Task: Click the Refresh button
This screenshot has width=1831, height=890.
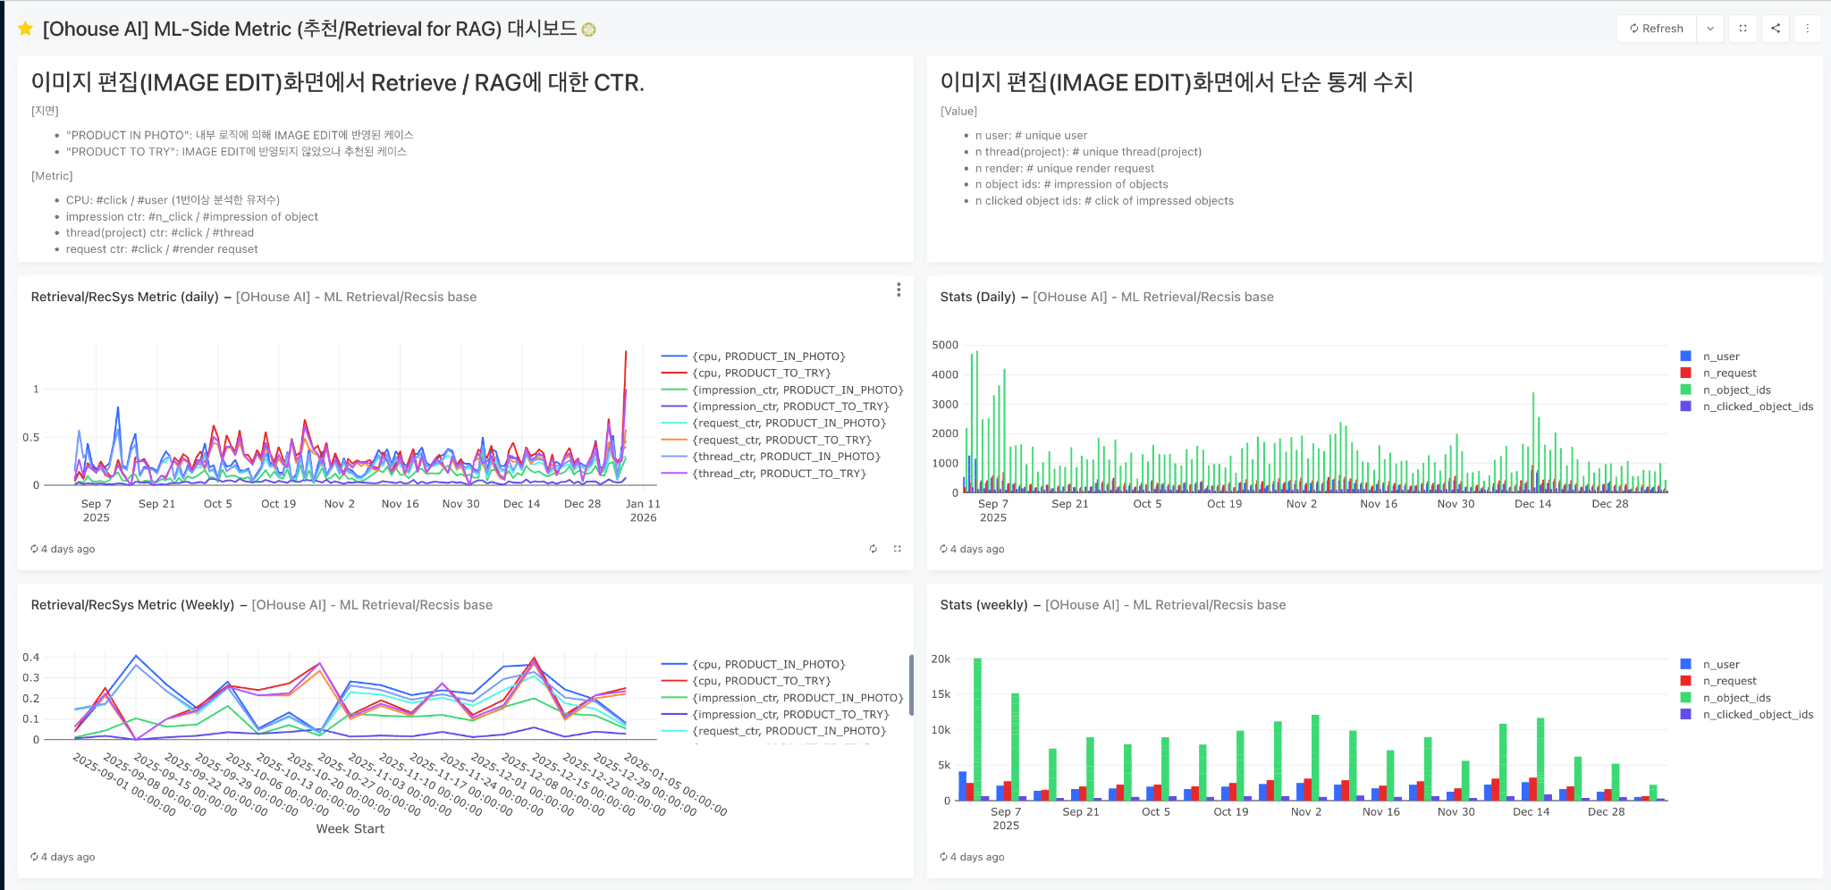Action: tap(1656, 28)
